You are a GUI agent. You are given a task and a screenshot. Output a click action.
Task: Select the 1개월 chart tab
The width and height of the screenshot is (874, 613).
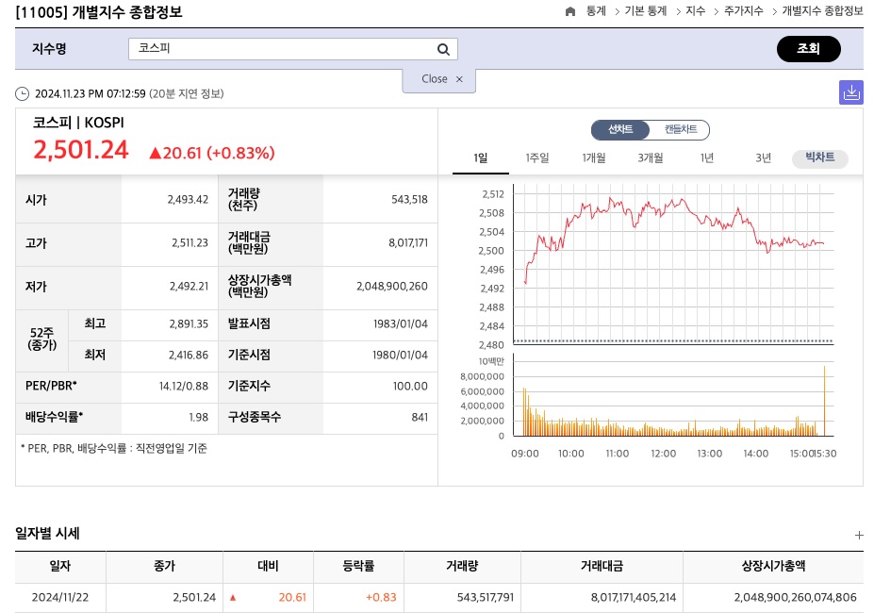tap(594, 157)
